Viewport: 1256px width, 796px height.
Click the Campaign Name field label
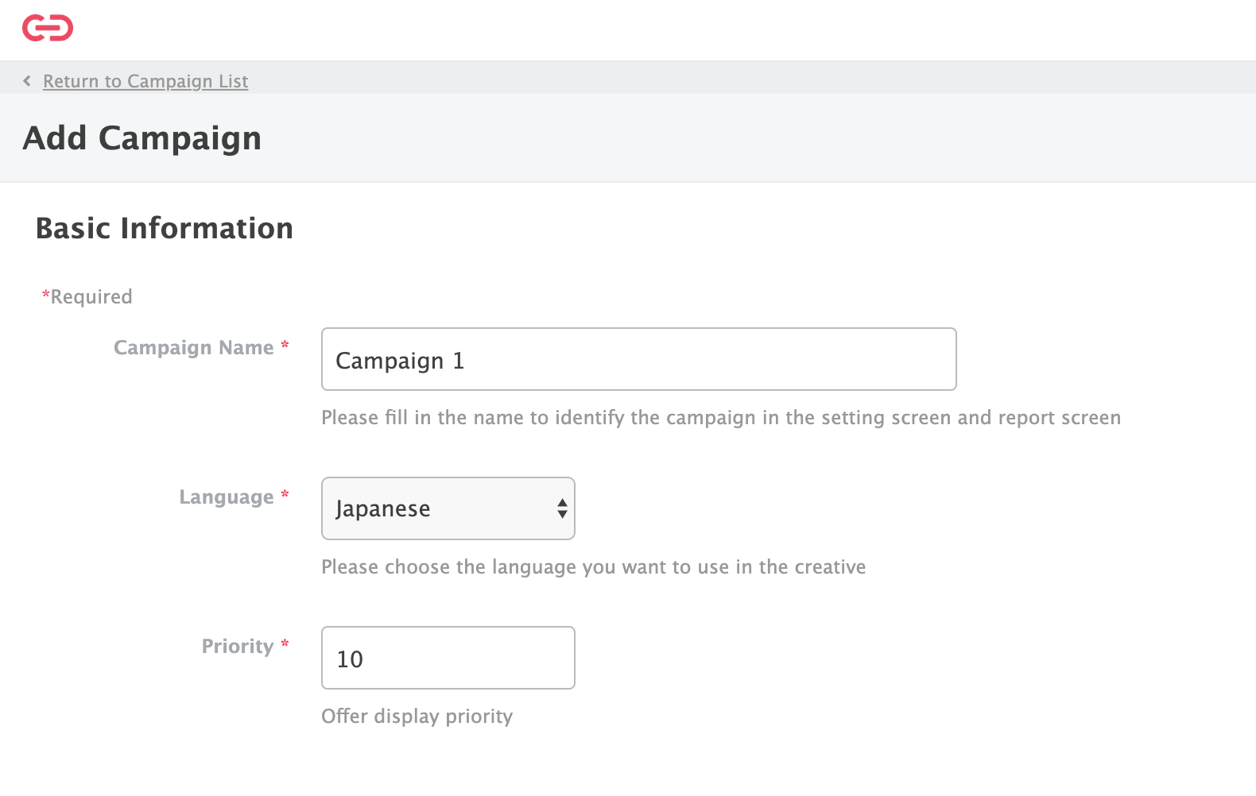tap(193, 348)
